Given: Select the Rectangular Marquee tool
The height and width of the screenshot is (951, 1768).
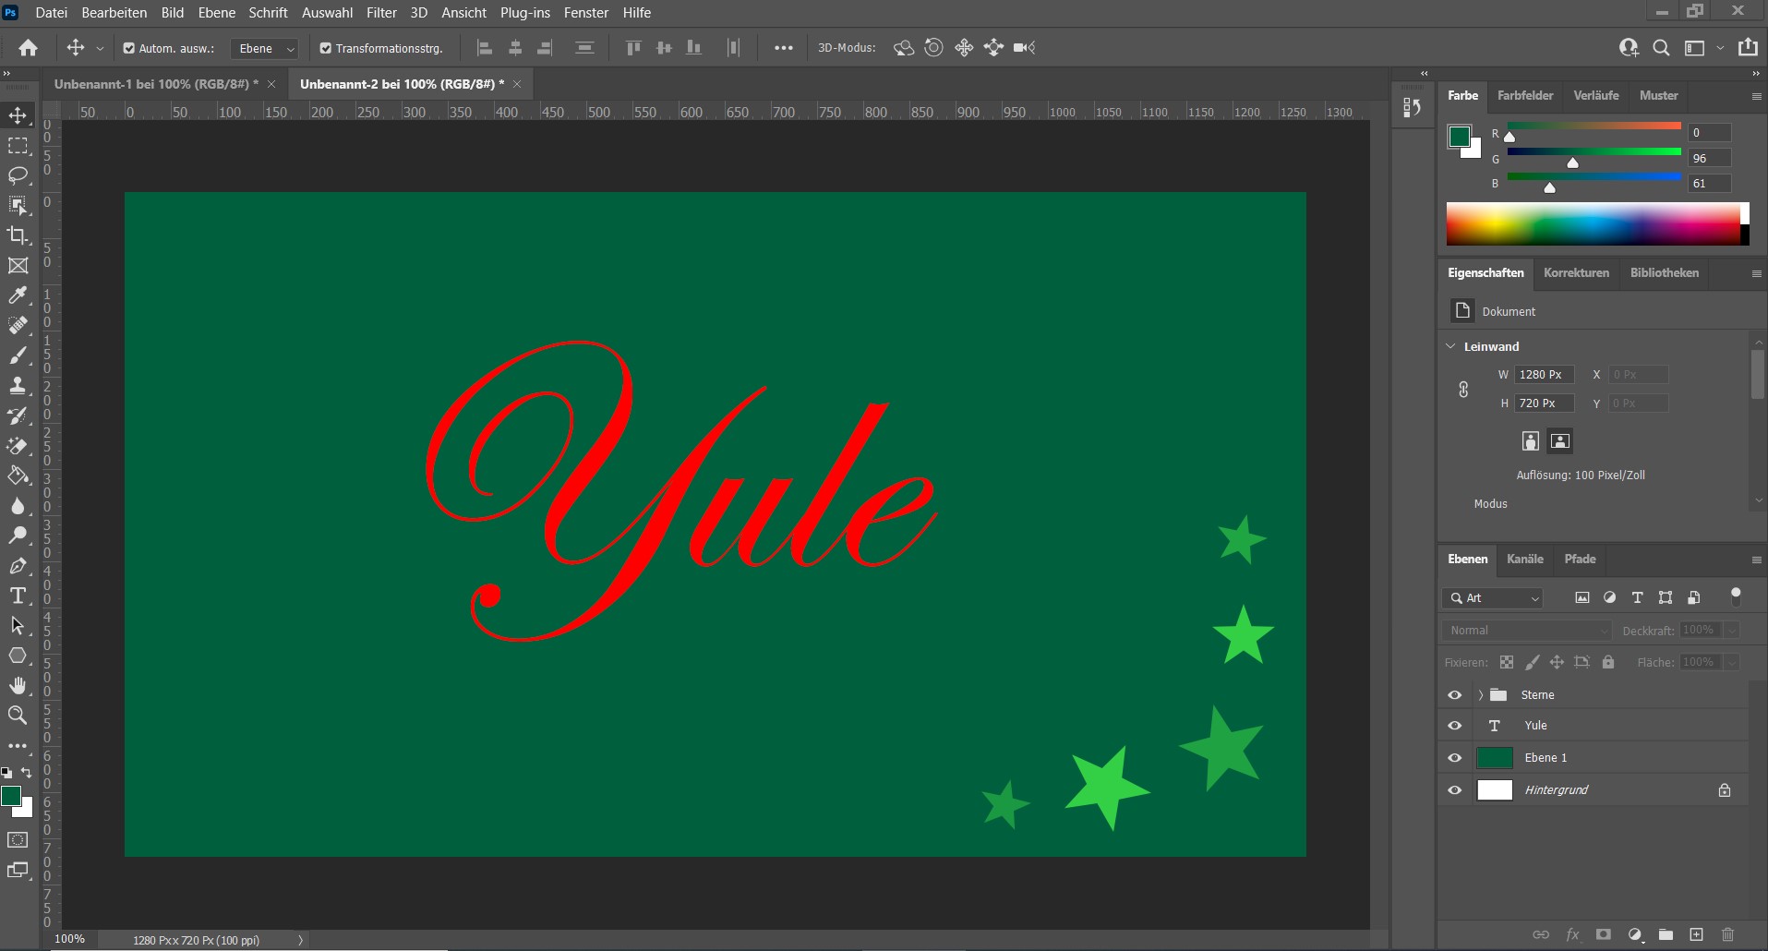Looking at the screenshot, I should [18, 146].
